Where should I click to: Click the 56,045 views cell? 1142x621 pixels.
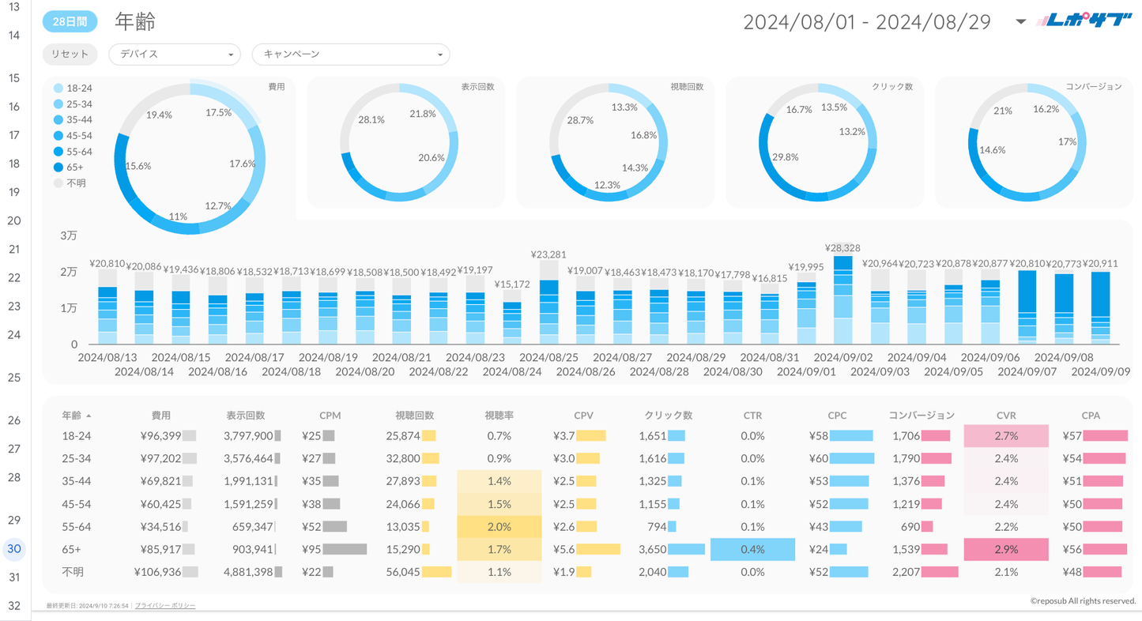pyautogui.click(x=403, y=572)
